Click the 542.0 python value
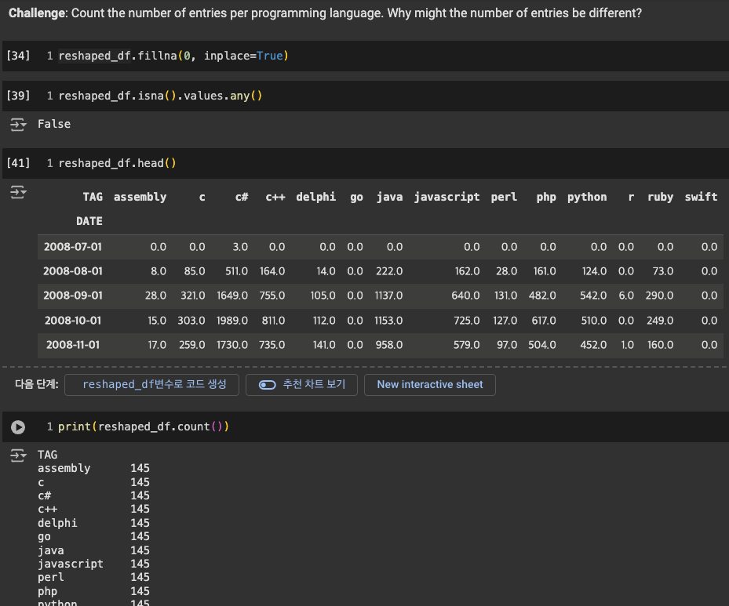 (x=593, y=296)
